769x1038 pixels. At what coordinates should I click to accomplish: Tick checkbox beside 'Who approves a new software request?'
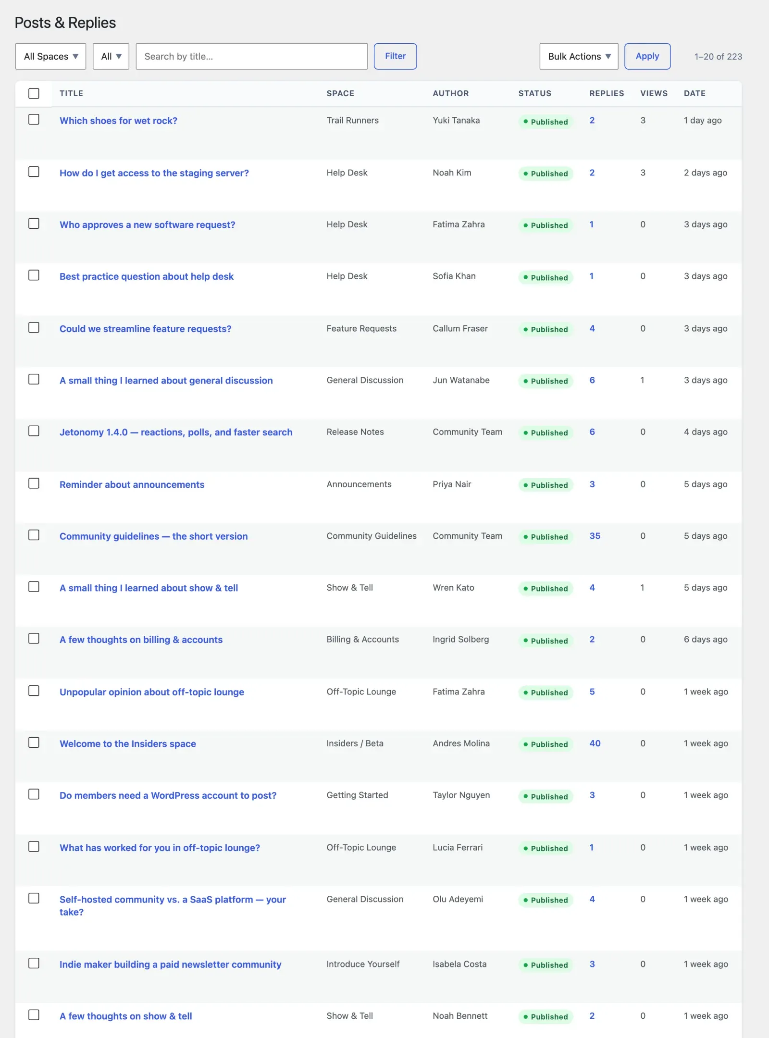[34, 224]
